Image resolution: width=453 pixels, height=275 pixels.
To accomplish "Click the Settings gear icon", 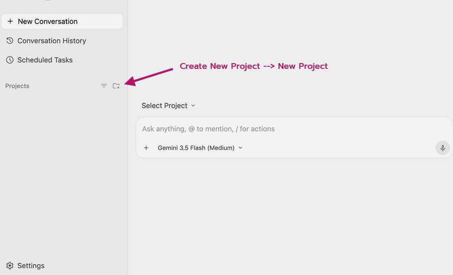I will tap(10, 265).
